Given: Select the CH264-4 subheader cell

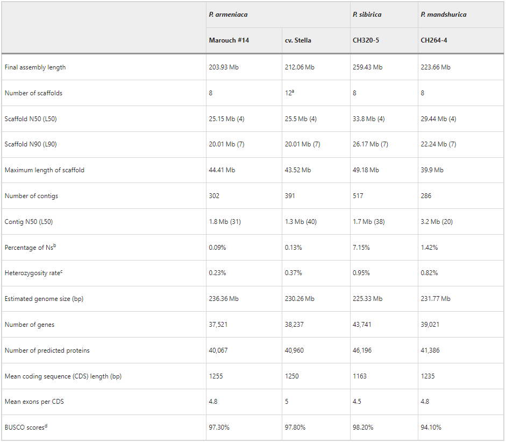Looking at the screenshot, I should 434,40.
